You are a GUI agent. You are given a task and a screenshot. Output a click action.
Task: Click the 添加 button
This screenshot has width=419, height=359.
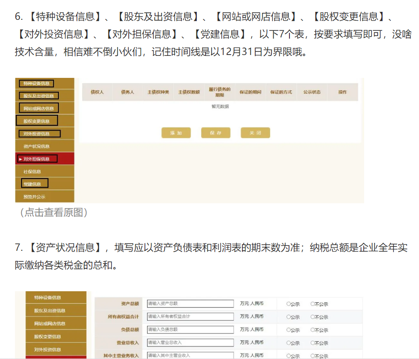click(x=176, y=133)
